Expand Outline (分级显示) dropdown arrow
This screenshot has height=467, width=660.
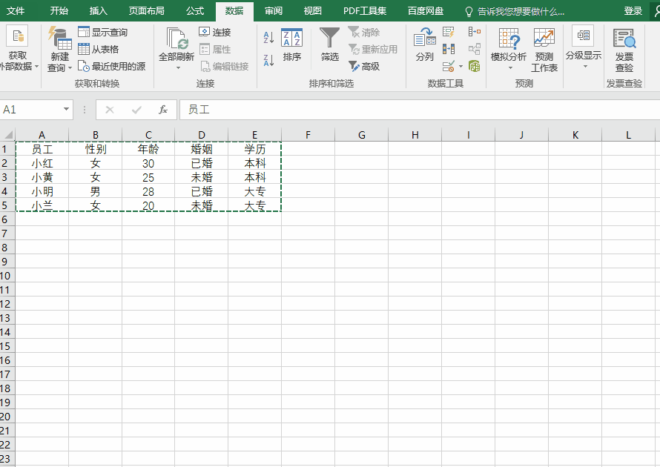[585, 67]
